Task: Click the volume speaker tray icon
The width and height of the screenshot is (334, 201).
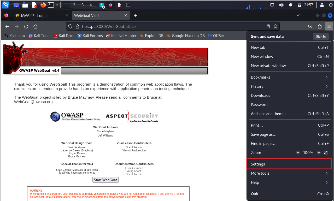Action: coord(281,5)
